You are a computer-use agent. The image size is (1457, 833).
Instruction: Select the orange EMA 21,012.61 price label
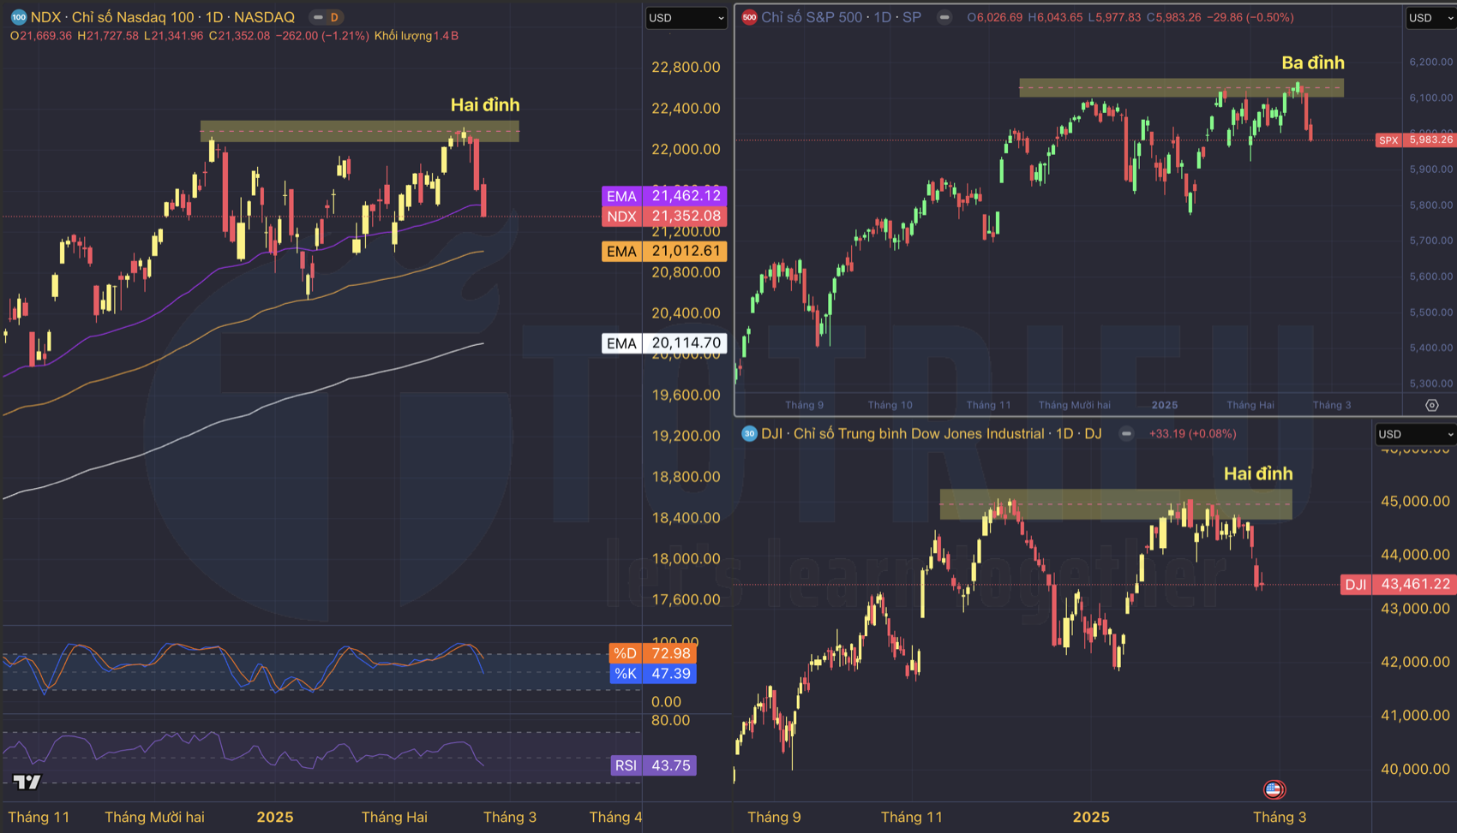pyautogui.click(x=664, y=251)
